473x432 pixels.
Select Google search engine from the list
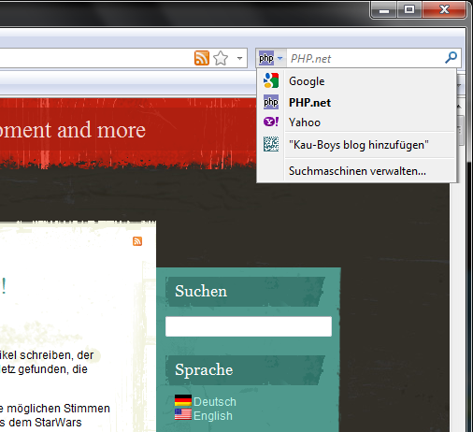(356, 81)
